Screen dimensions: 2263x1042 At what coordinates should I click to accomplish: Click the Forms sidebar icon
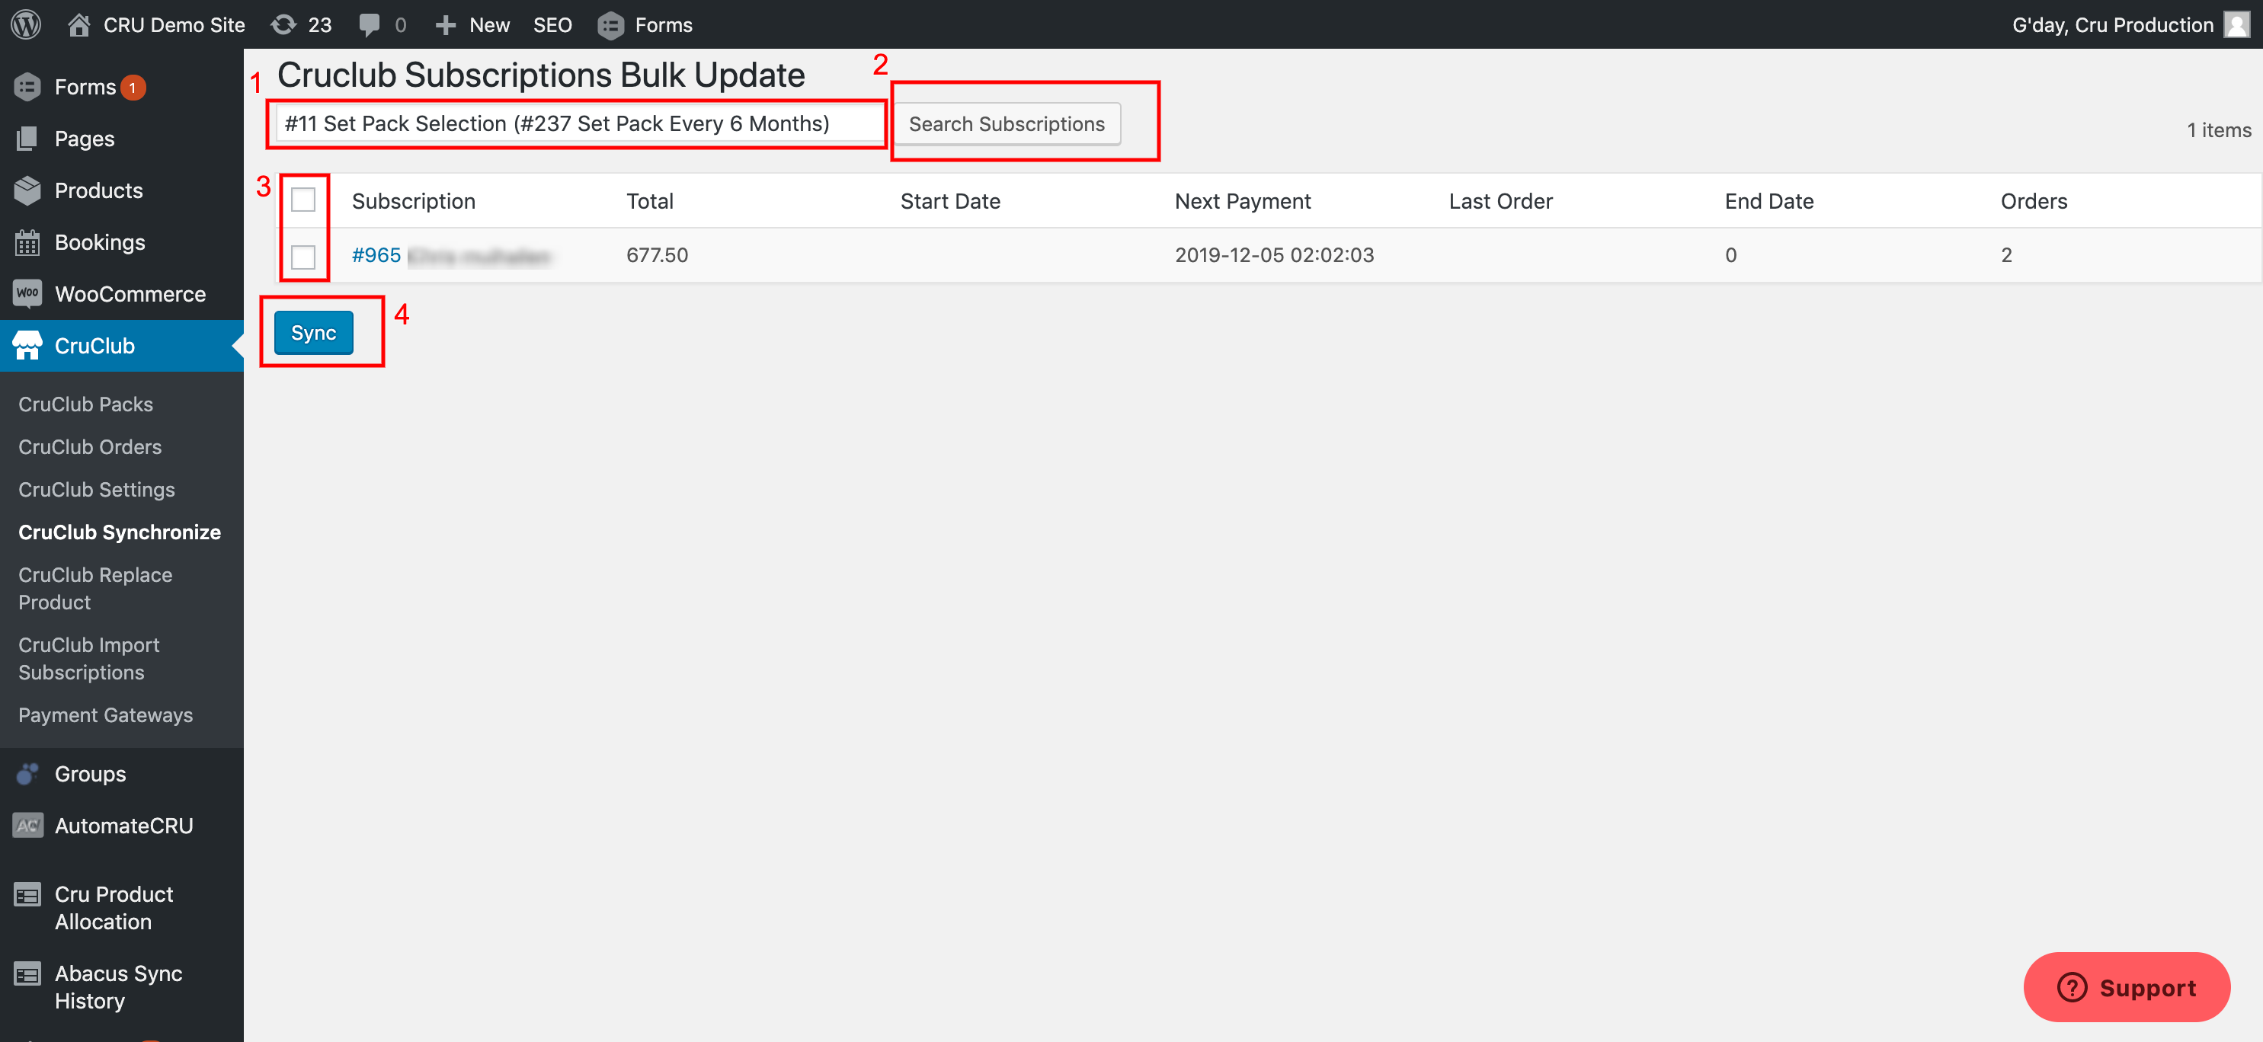click(x=27, y=87)
